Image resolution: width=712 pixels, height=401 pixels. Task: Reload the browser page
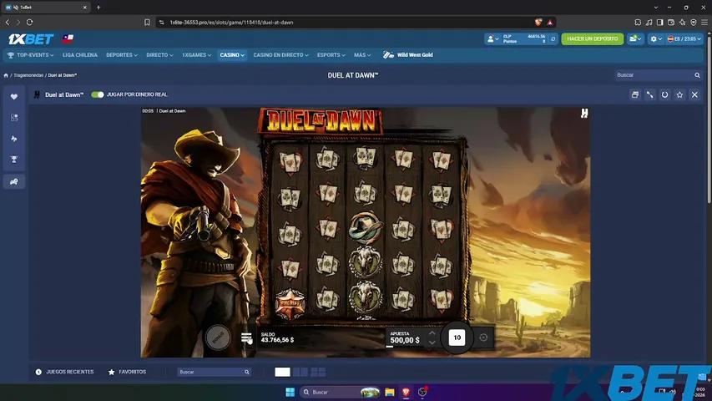coord(29,23)
